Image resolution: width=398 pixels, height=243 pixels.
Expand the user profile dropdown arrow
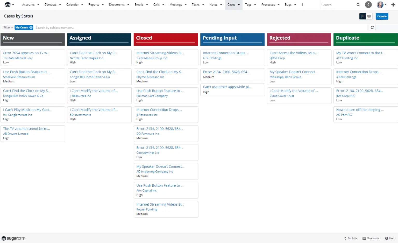(385, 5)
